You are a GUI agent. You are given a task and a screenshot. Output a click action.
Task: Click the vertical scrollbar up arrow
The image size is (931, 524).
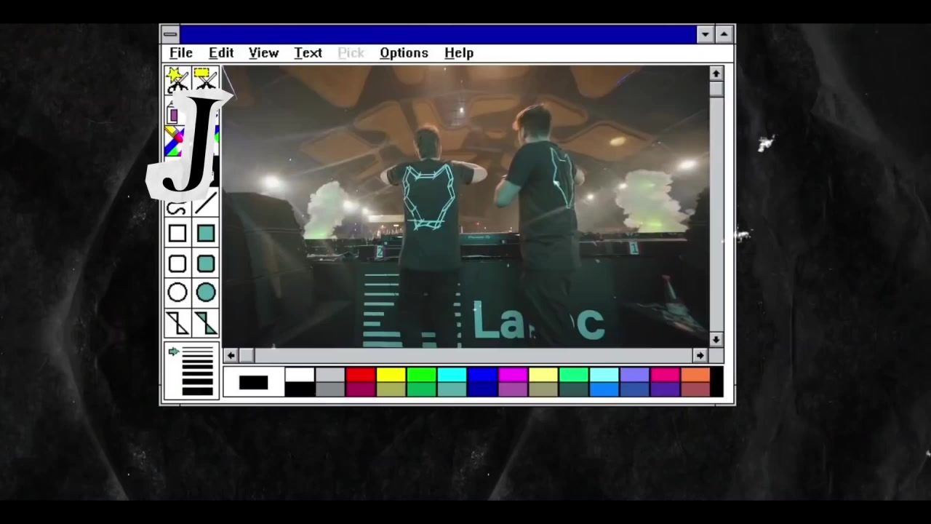(716, 74)
